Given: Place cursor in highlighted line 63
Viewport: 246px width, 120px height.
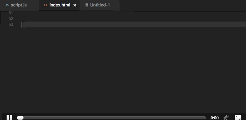Looking at the screenshot, I should [x=134, y=24].
